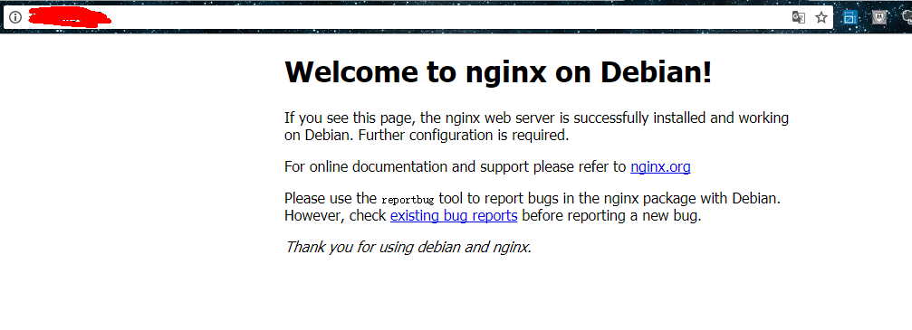
Task: Click the 'Welcome to nginx on Debian!' heading
Action: [498, 72]
